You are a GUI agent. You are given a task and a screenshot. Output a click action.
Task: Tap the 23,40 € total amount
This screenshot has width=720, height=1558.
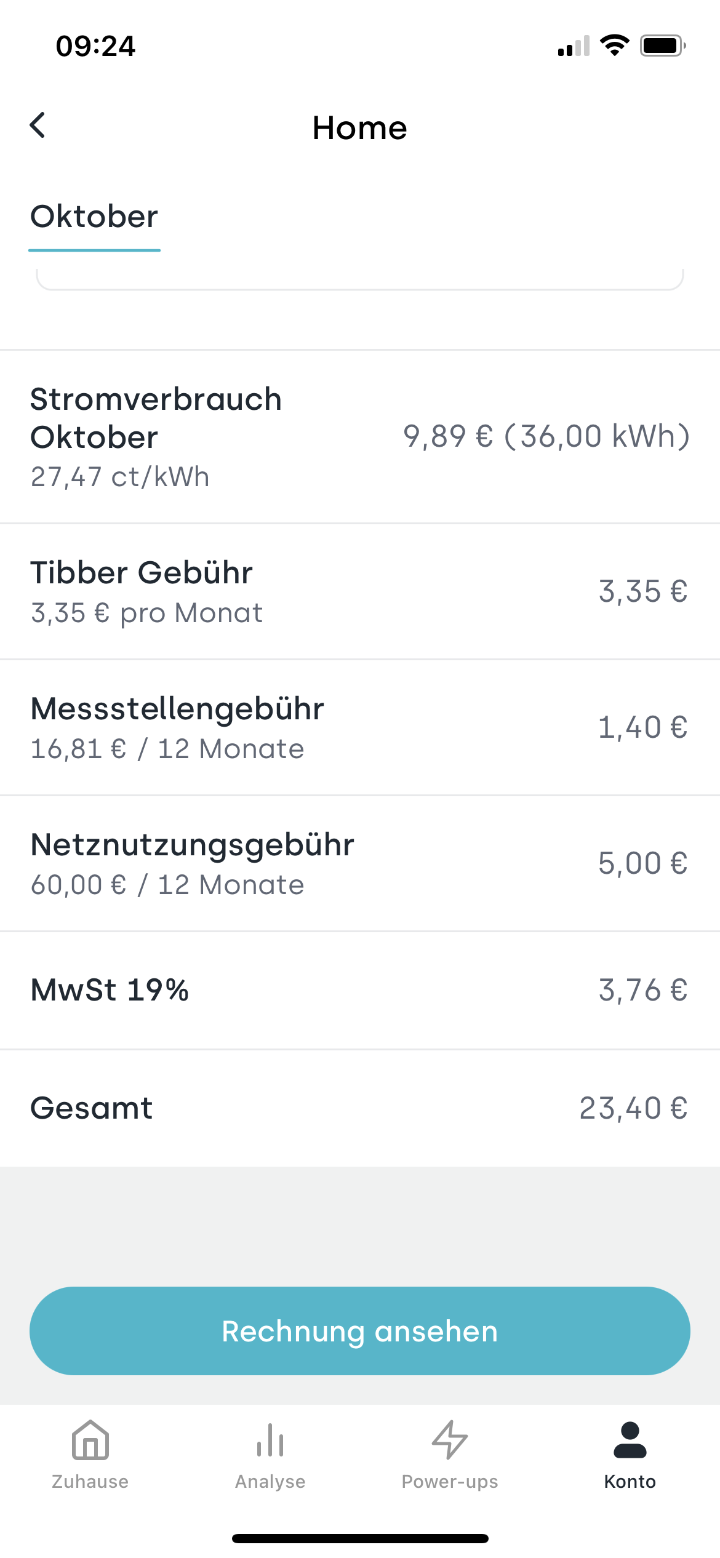point(633,1108)
